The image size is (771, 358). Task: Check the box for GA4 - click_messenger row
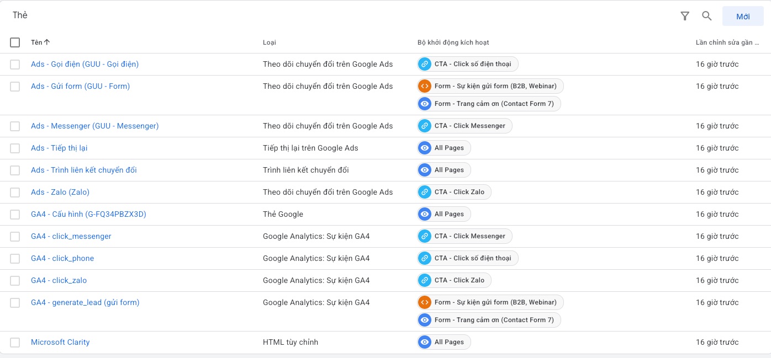[15, 237]
